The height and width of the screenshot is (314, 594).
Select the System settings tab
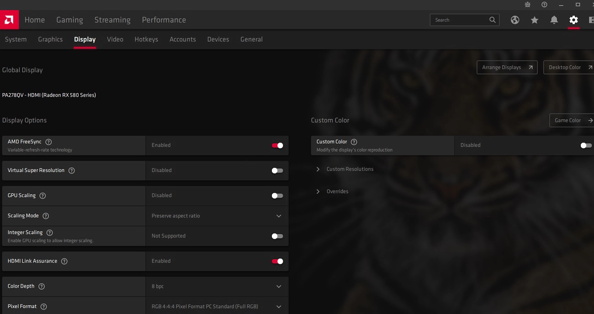click(x=16, y=39)
